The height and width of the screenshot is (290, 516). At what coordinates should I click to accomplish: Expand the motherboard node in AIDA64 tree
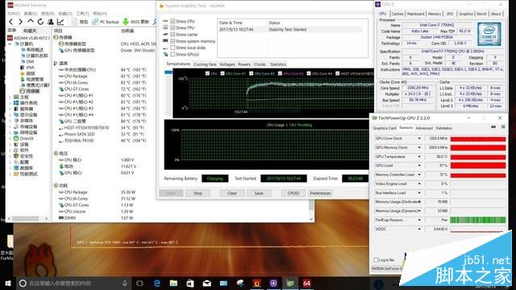10,97
